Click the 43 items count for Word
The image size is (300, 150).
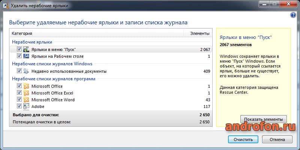click(x=208, y=100)
